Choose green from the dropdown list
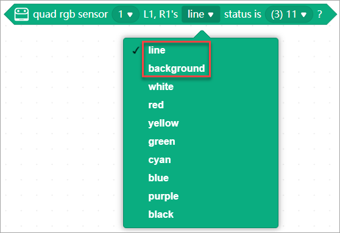Image resolution: width=340 pixels, height=233 pixels. [161, 142]
